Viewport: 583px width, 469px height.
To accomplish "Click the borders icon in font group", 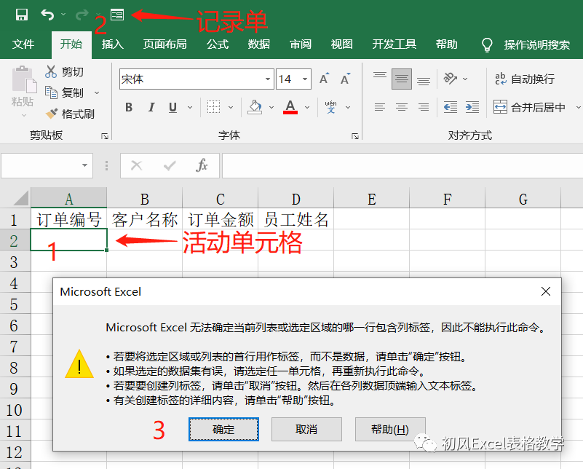I will click(213, 107).
